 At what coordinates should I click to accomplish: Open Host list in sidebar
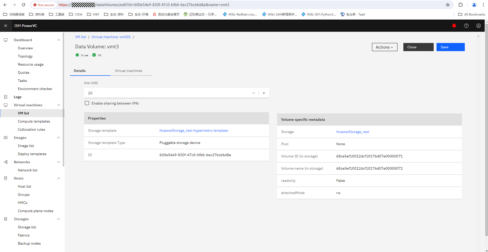click(24, 186)
